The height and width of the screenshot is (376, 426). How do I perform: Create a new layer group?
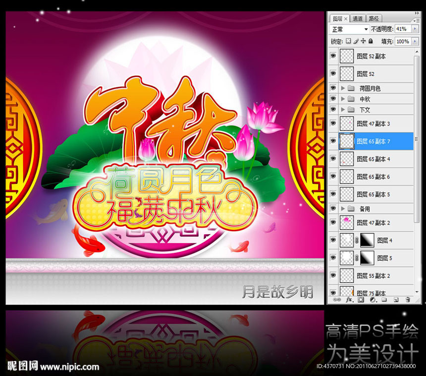(x=384, y=300)
